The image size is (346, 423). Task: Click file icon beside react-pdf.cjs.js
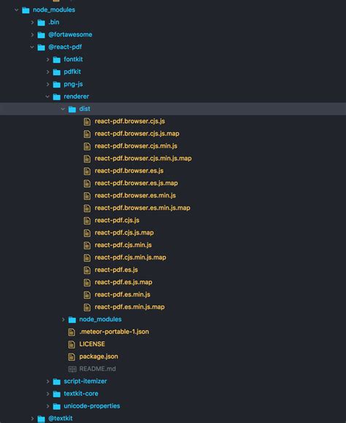click(x=87, y=221)
